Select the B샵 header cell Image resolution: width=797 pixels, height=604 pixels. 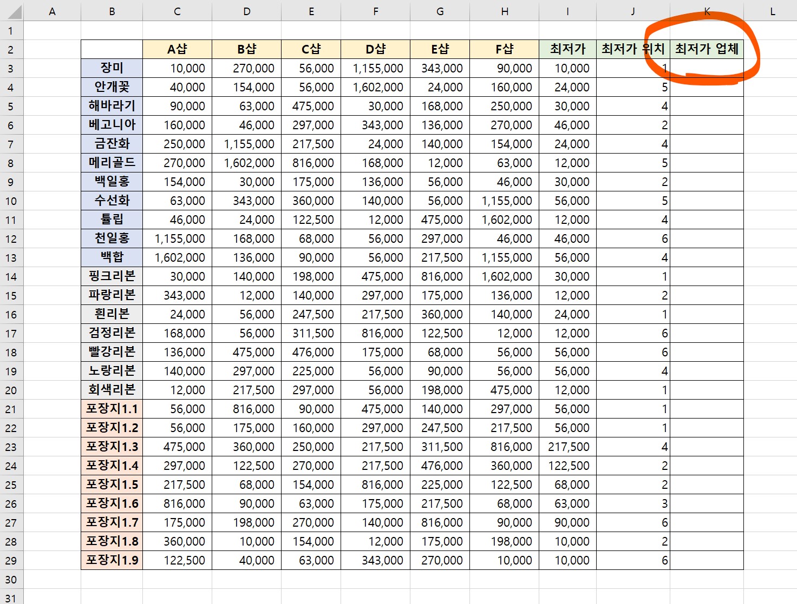[x=246, y=49]
